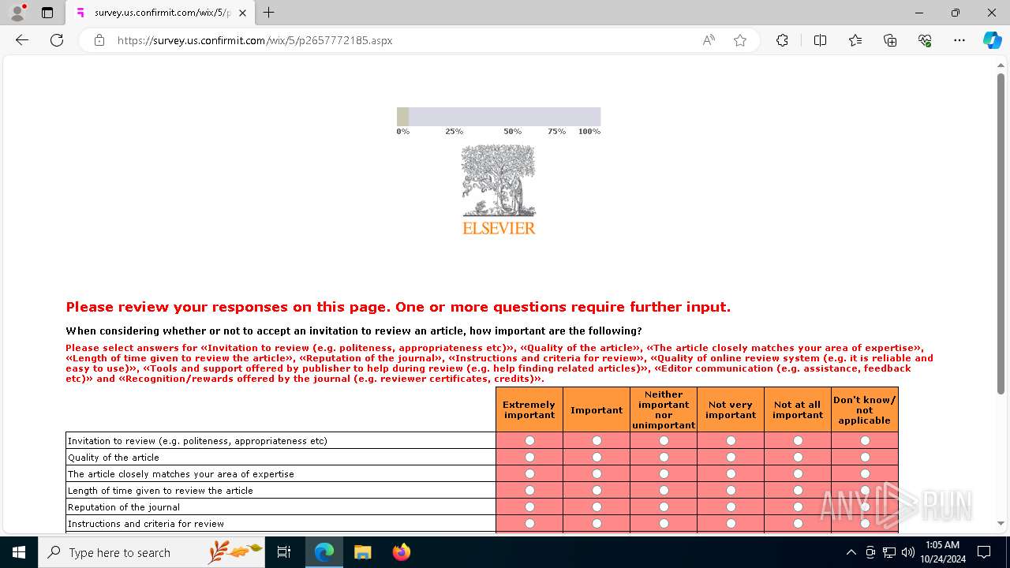
Task: Click the page vertical scrollbar thumb
Action: [x=1001, y=233]
